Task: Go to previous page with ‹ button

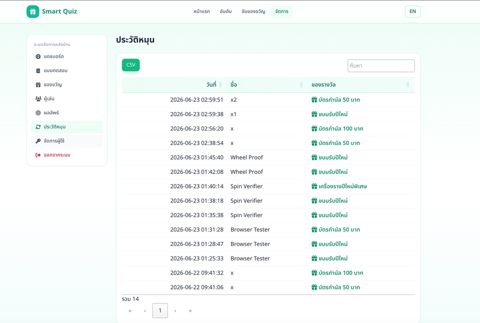Action: [x=145, y=310]
